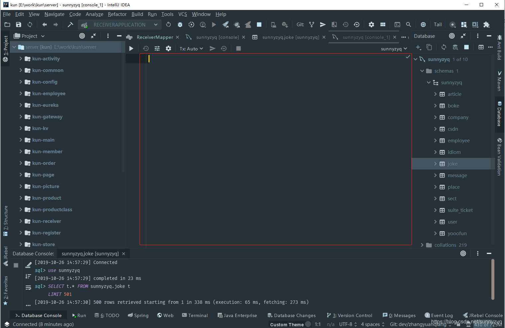This screenshot has width=505, height=328.
Task: Open the query history clock icon in console toolbar
Action: click(x=146, y=48)
